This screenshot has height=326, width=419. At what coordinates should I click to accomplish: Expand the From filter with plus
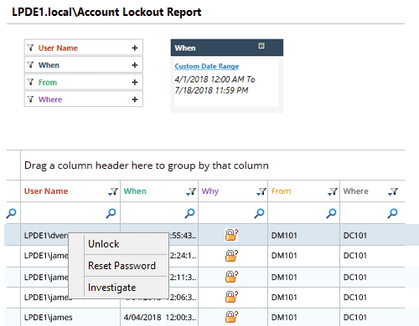(x=135, y=82)
